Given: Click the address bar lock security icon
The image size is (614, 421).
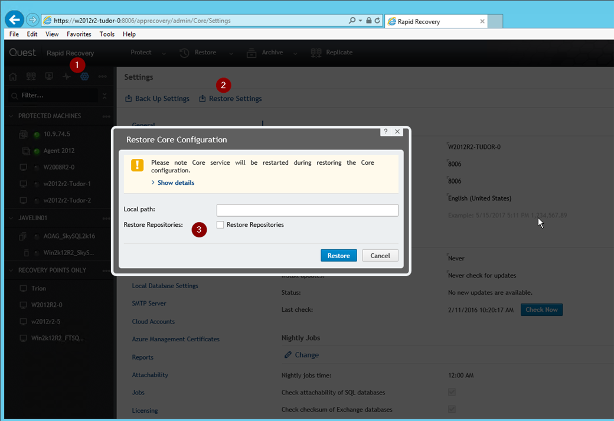Looking at the screenshot, I should 368,20.
